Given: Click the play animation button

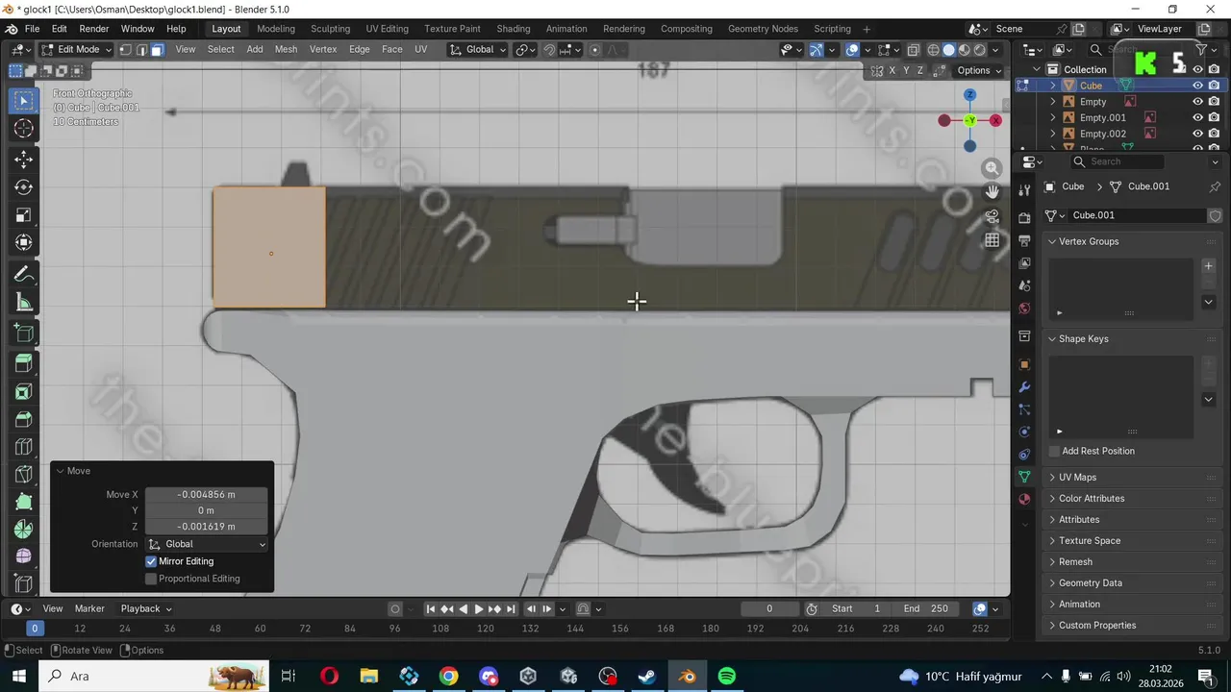Looking at the screenshot, I should [478, 608].
